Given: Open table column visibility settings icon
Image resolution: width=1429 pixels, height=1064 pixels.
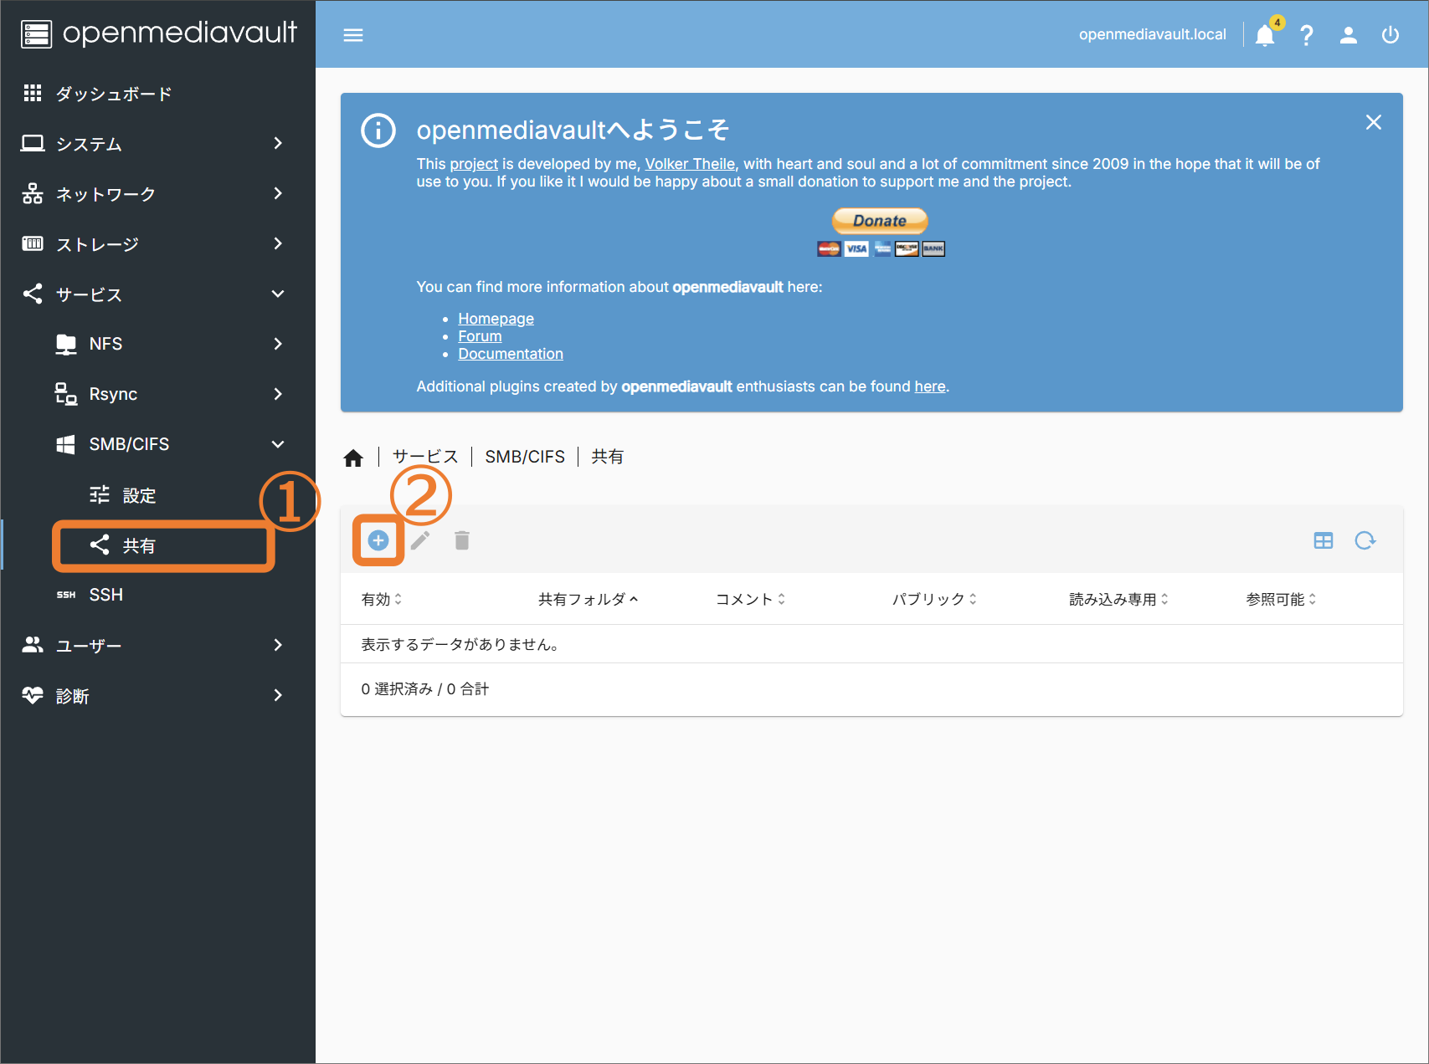Looking at the screenshot, I should point(1324,540).
